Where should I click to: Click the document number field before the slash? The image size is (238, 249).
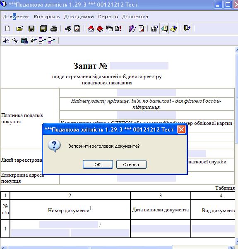pos(69,225)
